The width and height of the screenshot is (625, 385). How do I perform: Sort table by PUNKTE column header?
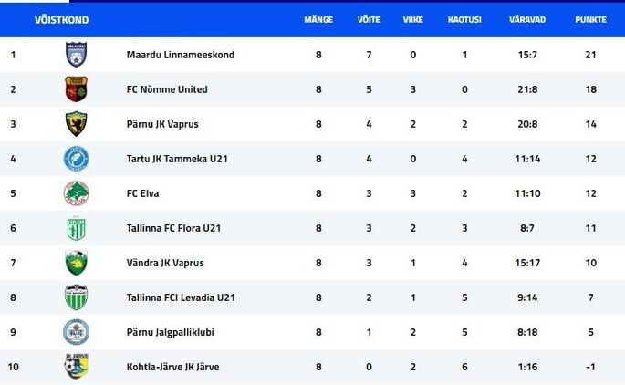coord(590,19)
